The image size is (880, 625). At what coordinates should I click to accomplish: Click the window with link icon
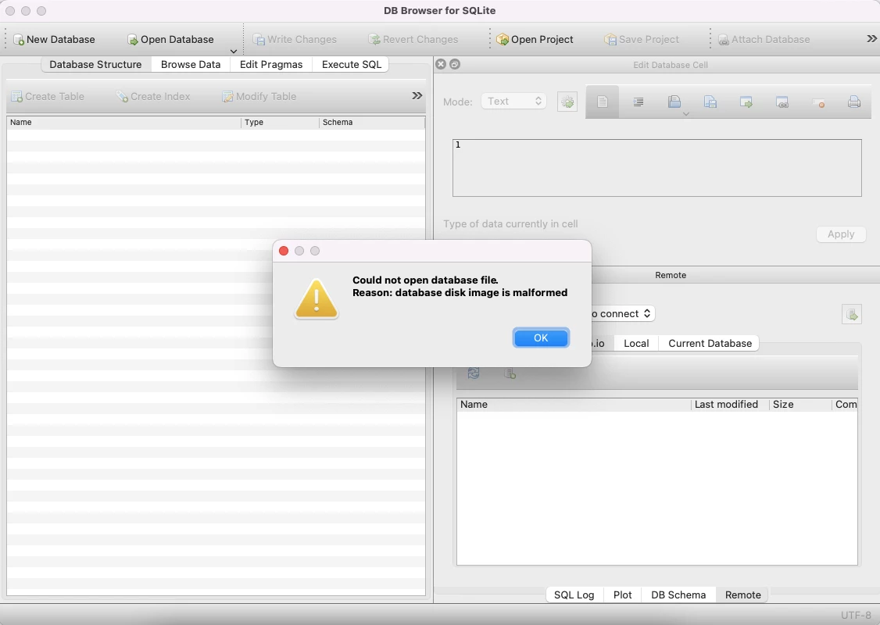tap(782, 102)
